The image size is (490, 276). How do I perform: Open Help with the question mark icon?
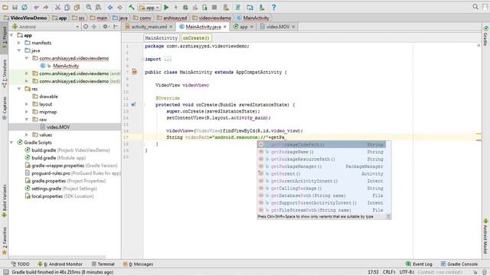click(x=274, y=7)
